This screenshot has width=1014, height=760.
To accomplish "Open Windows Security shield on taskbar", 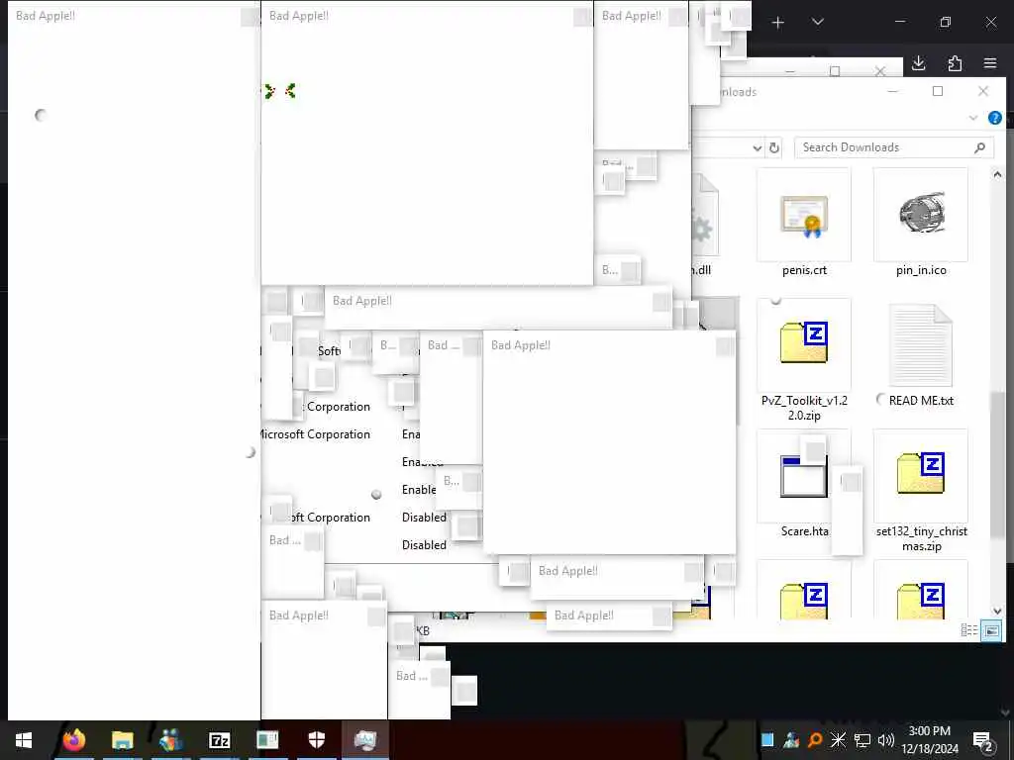I will pos(316,740).
